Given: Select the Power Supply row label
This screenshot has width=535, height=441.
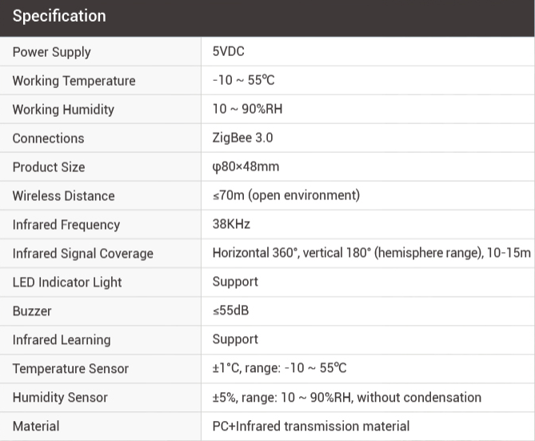Looking at the screenshot, I should click(x=52, y=52).
